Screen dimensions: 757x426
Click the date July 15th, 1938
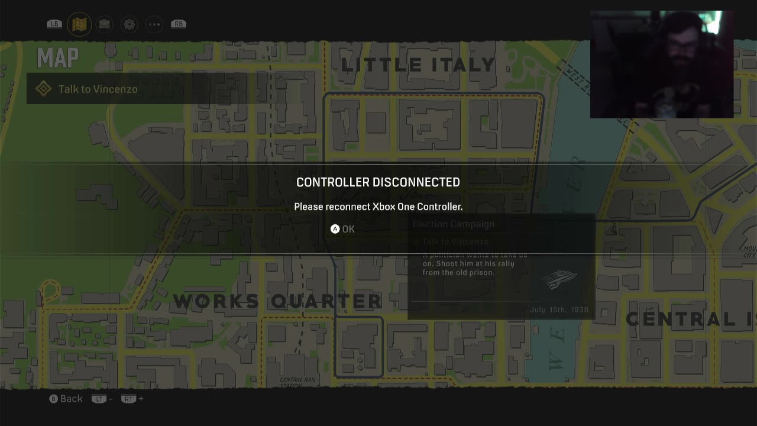pos(559,309)
